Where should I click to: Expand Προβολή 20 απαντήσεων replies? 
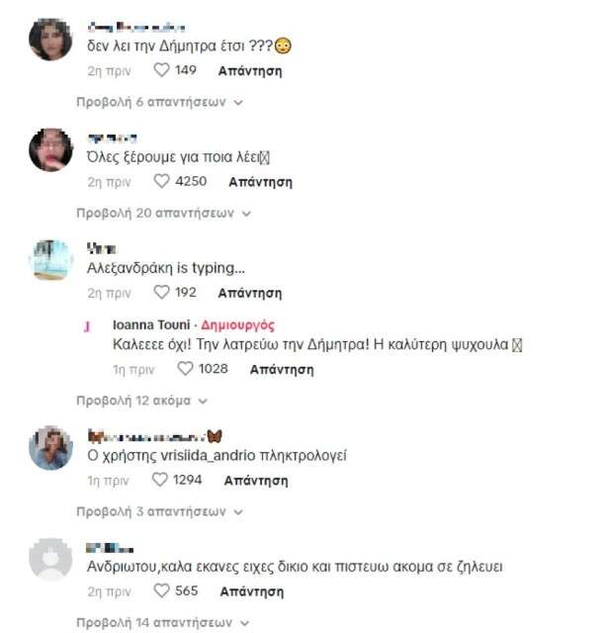(164, 214)
